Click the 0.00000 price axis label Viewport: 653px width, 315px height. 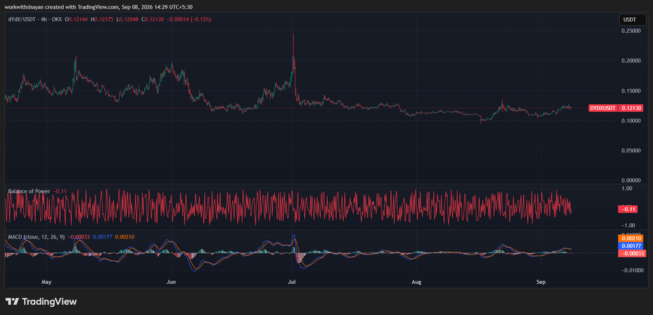pos(631,181)
